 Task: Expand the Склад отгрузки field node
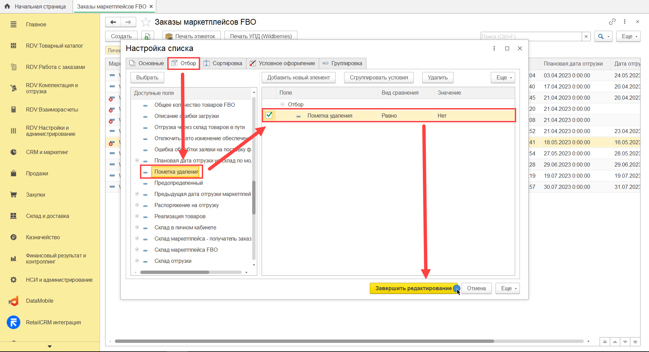point(137,261)
